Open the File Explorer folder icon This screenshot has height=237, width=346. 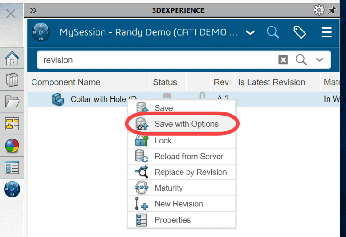12,102
